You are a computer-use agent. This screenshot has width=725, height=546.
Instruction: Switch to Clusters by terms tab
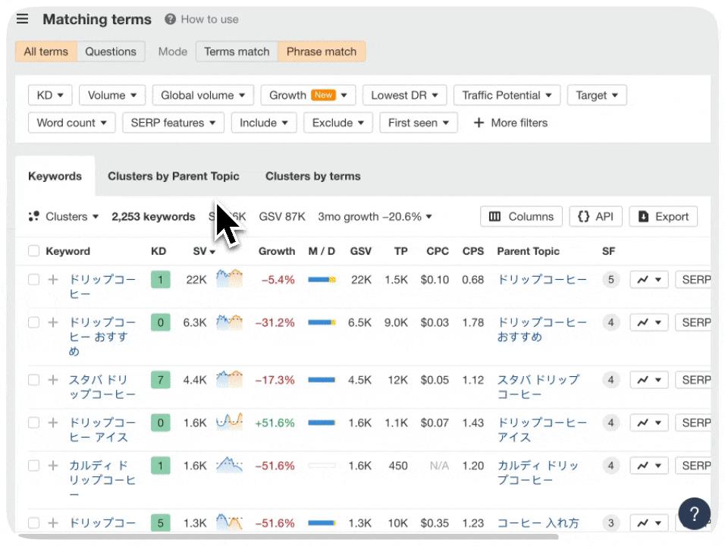[312, 176]
